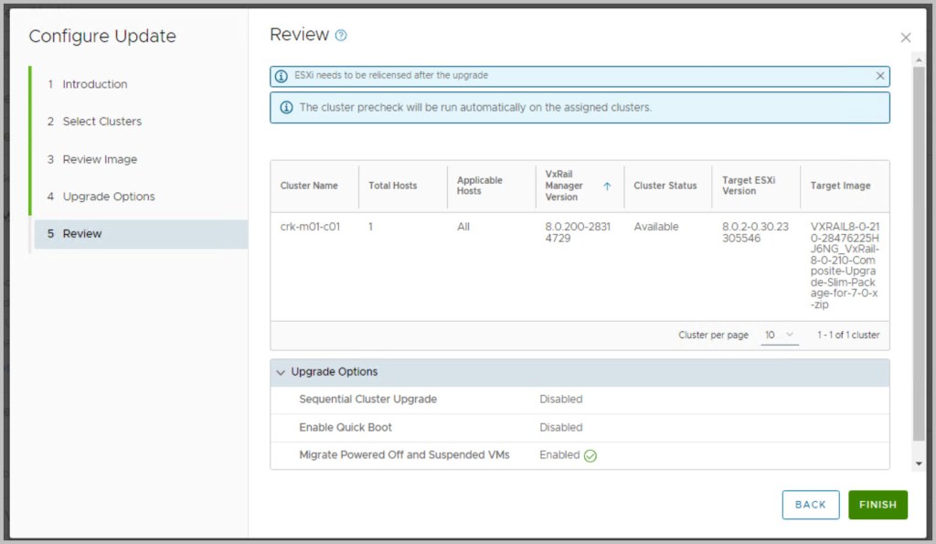936x544 pixels.
Task: Dismiss the ESXi relicense notification banner
Action: click(x=880, y=76)
